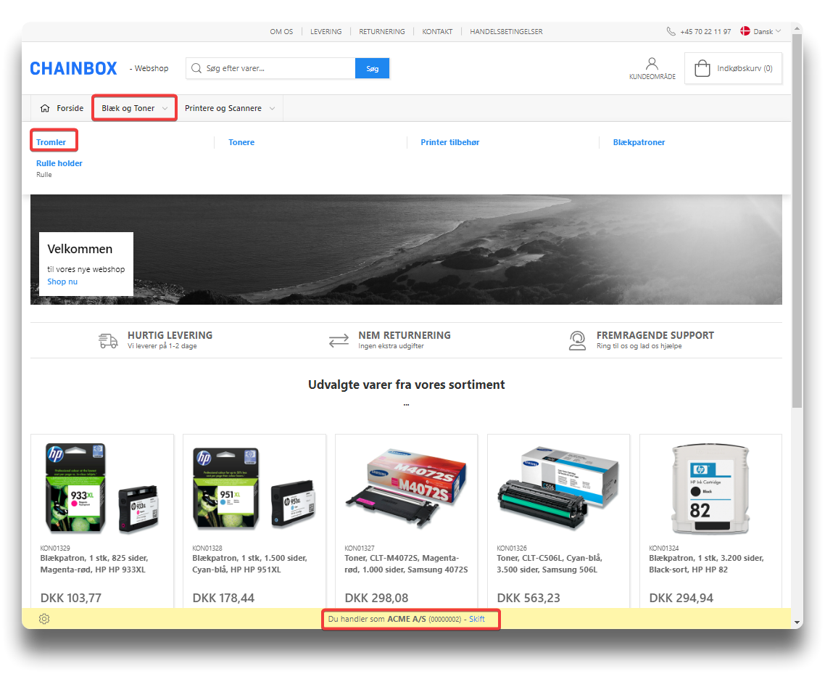Click phone number +45 70 22 11 97
The height and width of the screenshot is (674, 825).
coord(705,32)
